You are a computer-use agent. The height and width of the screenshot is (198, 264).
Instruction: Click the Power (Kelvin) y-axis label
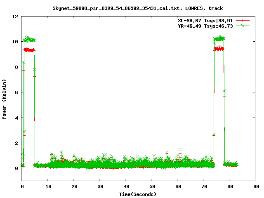(x=4, y=99)
